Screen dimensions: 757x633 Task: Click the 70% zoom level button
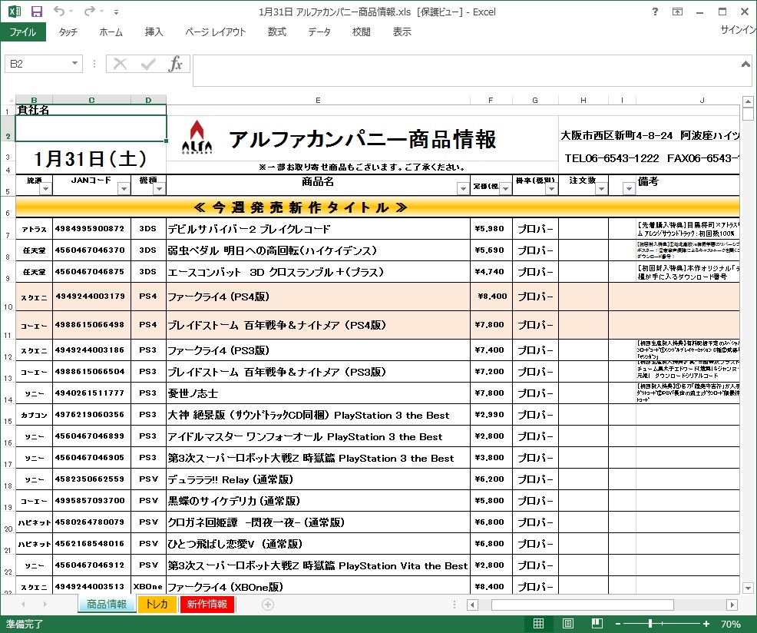731,624
